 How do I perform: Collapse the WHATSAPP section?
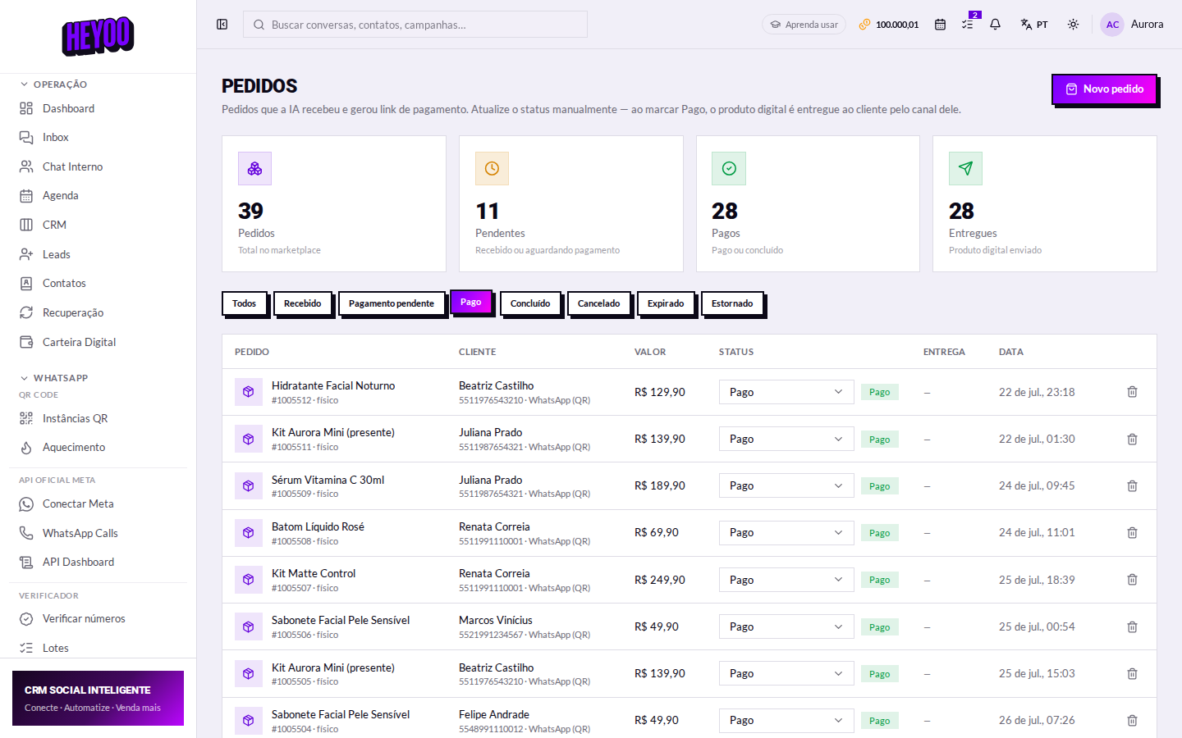coord(53,378)
